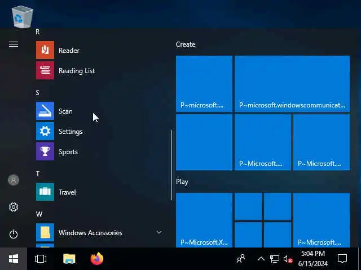The image size is (361, 270).
Task: Open the Power options button
Action: pos(14,234)
